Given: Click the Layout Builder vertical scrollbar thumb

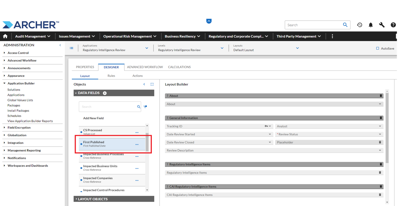Looking at the screenshot, I should 387,128.
